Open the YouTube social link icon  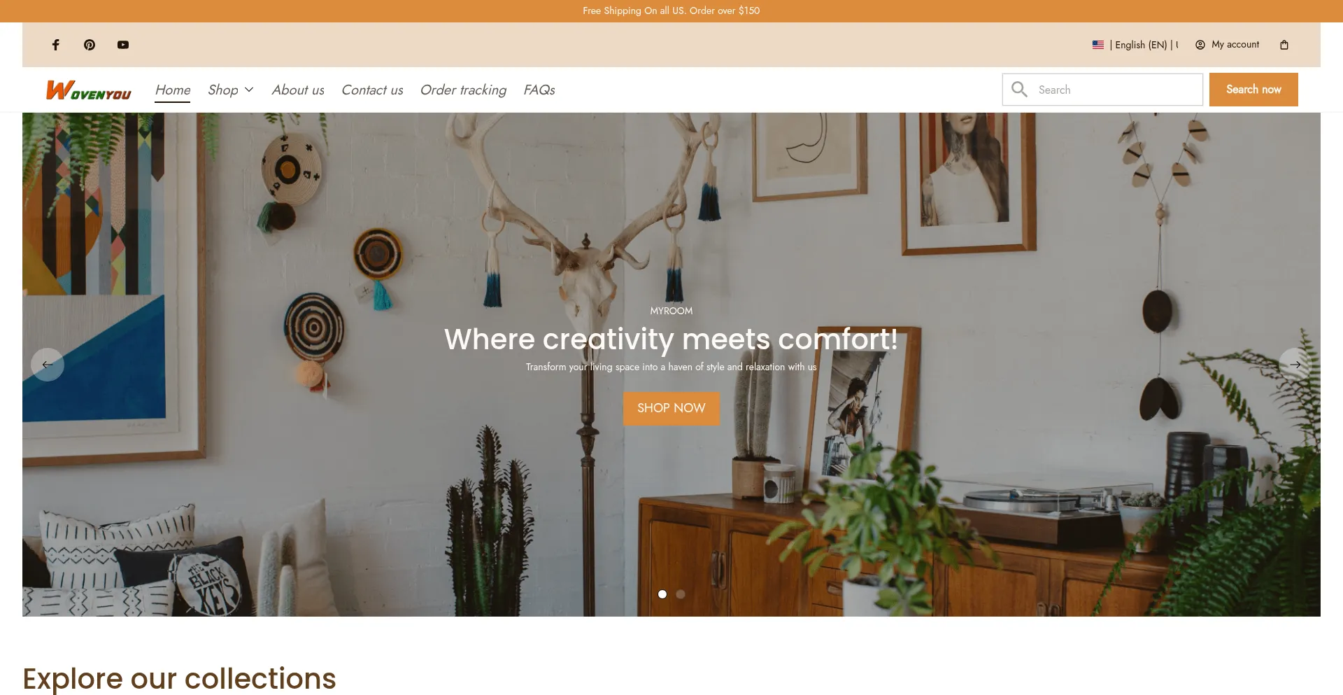(x=123, y=45)
